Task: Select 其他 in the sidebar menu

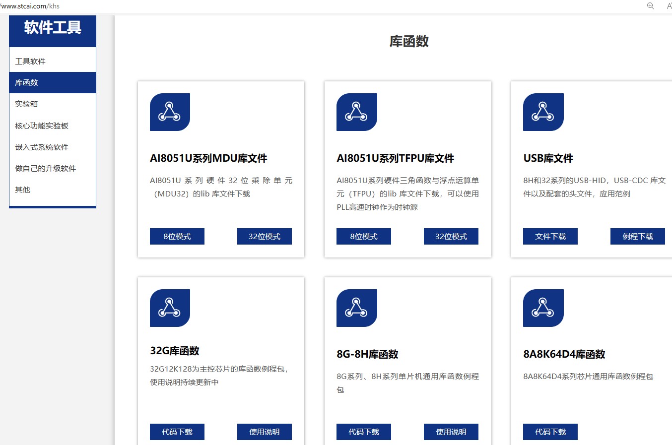Action: [53, 190]
